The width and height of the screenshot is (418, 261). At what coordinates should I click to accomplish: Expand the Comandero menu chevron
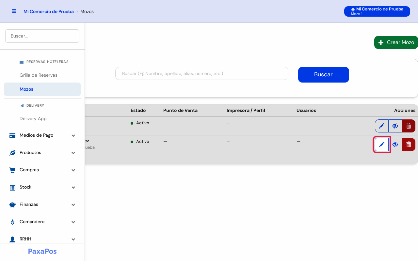[73, 222]
